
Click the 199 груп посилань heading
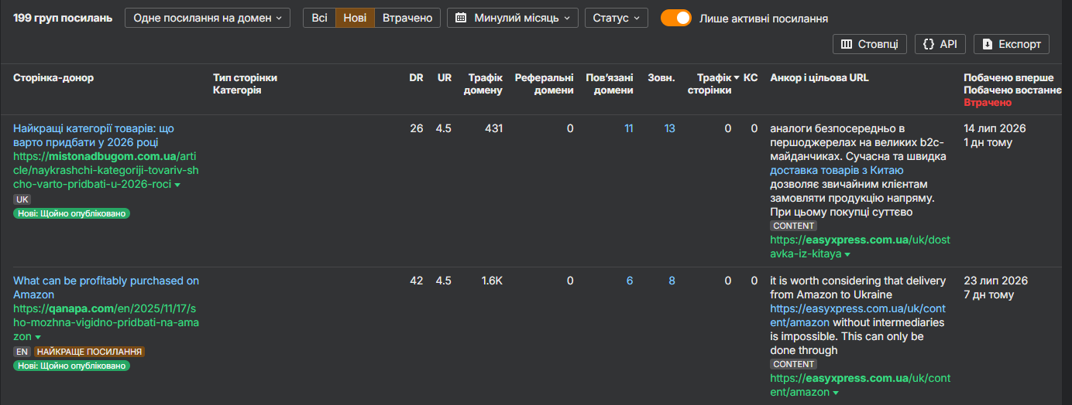[63, 18]
